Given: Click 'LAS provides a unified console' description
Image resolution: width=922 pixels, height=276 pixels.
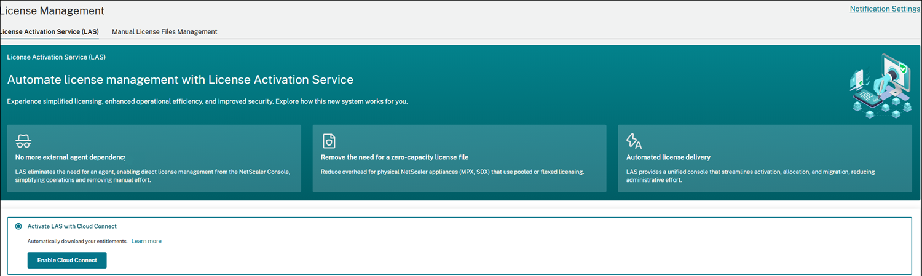Looking at the screenshot, I should tap(750, 176).
